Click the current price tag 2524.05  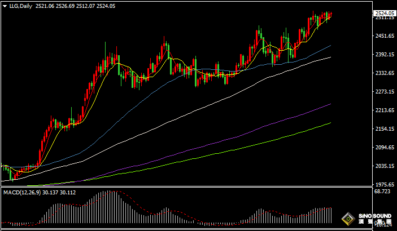coord(384,12)
